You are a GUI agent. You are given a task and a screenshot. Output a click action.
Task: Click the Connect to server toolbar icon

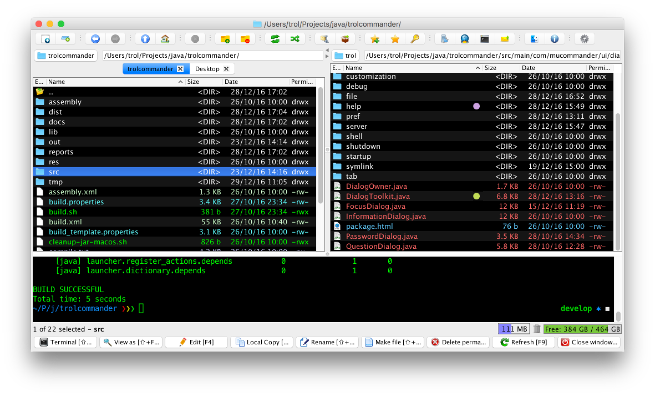pos(65,39)
